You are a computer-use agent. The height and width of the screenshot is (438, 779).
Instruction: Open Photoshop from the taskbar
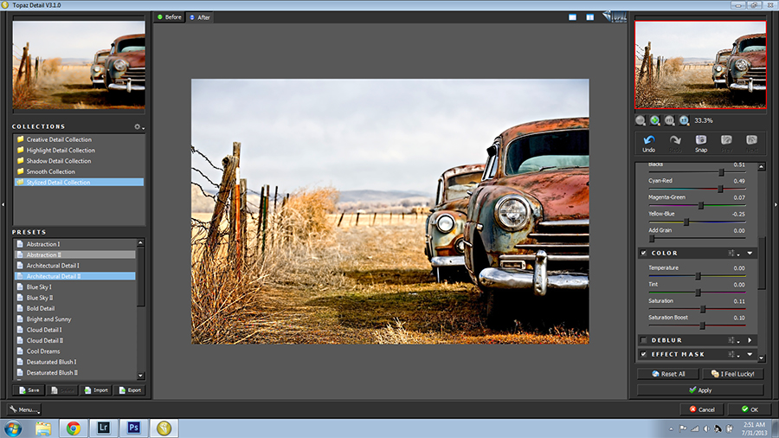pyautogui.click(x=134, y=427)
